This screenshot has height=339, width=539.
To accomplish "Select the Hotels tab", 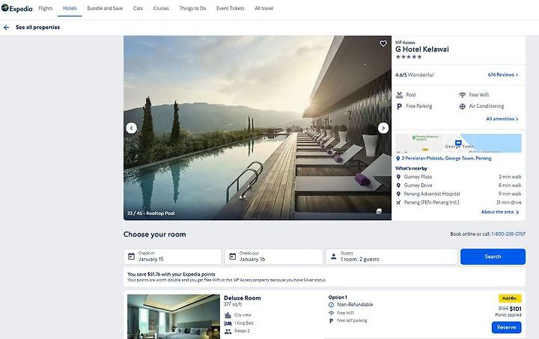I will (70, 8).
